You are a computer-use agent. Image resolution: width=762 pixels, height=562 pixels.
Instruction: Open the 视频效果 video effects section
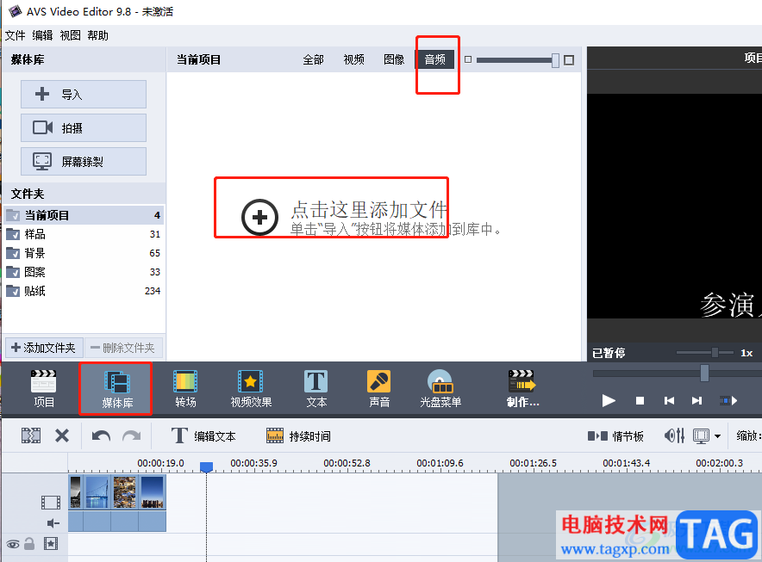(x=251, y=388)
